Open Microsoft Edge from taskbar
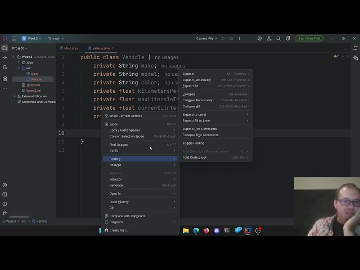Viewport: 360px width, 270px height. [196, 231]
